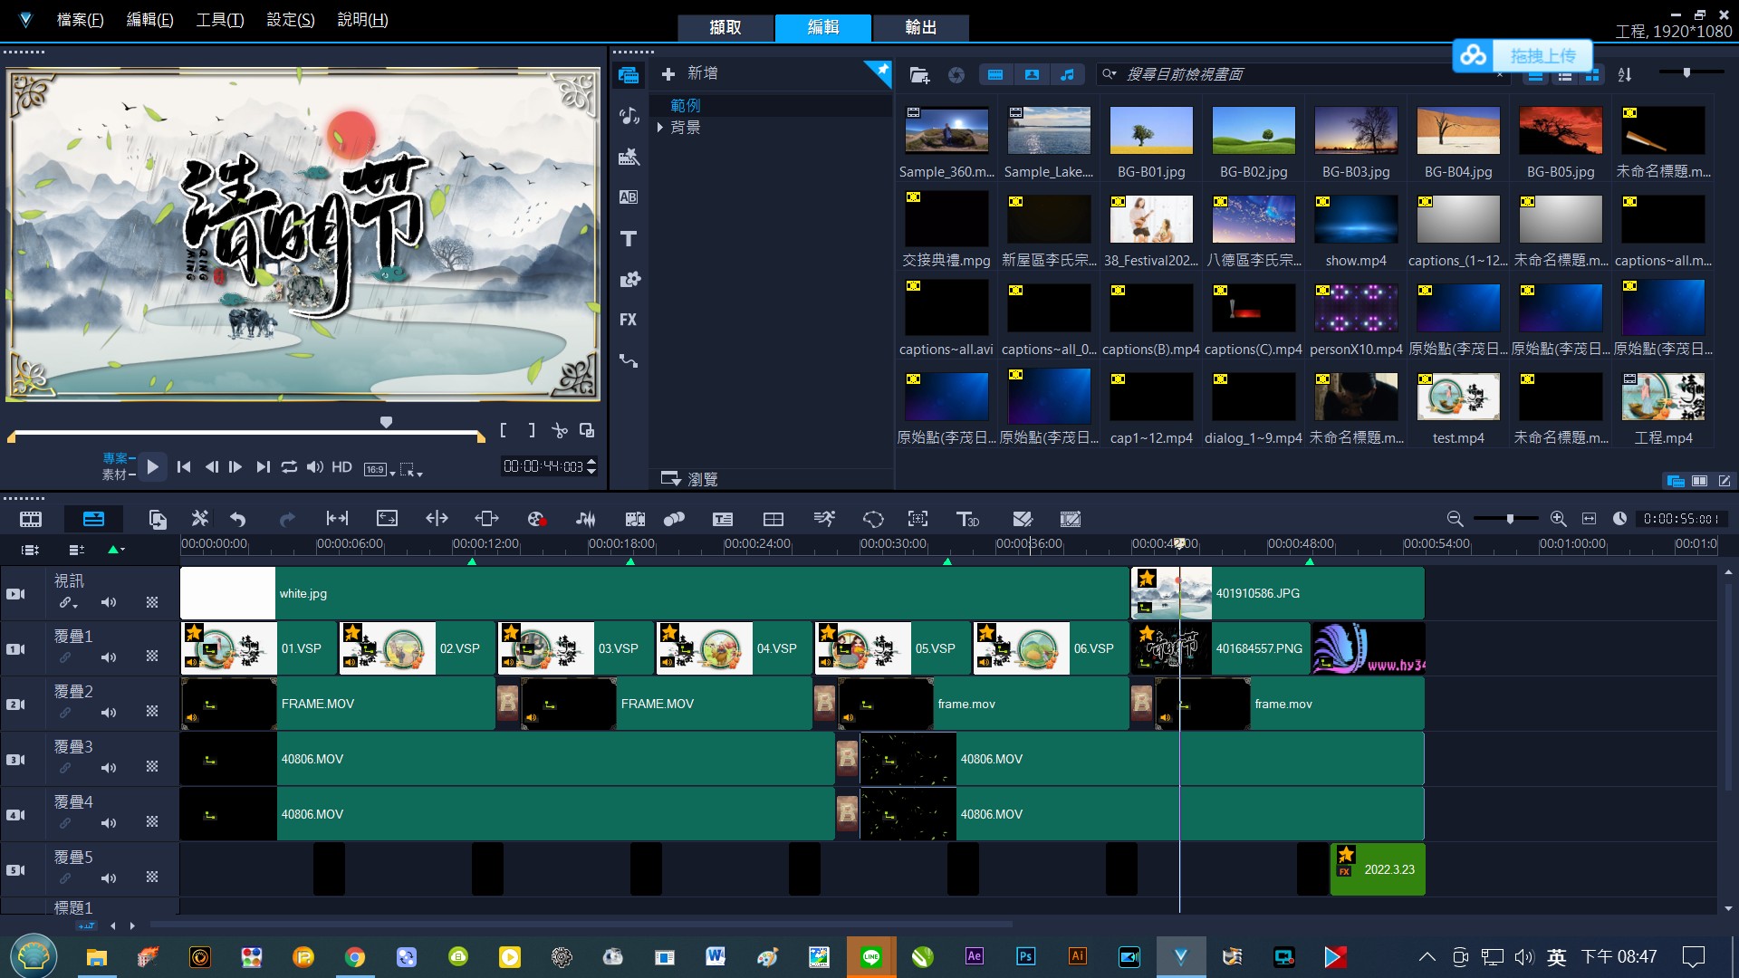Switch to Storyboard view in timeline toolbar

pos(31,519)
